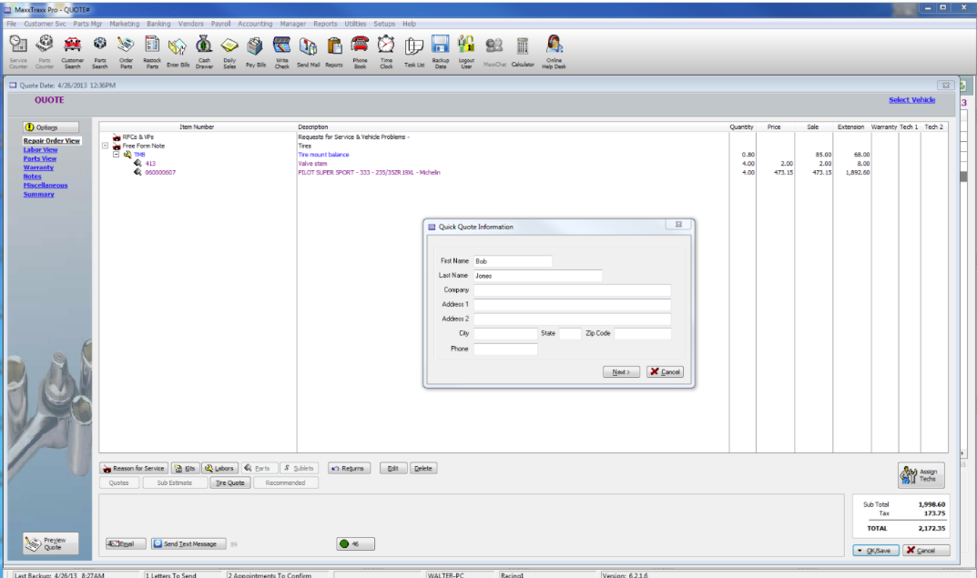This screenshot has height=578, width=977.
Task: Open the Calculator tool
Action: [522, 46]
